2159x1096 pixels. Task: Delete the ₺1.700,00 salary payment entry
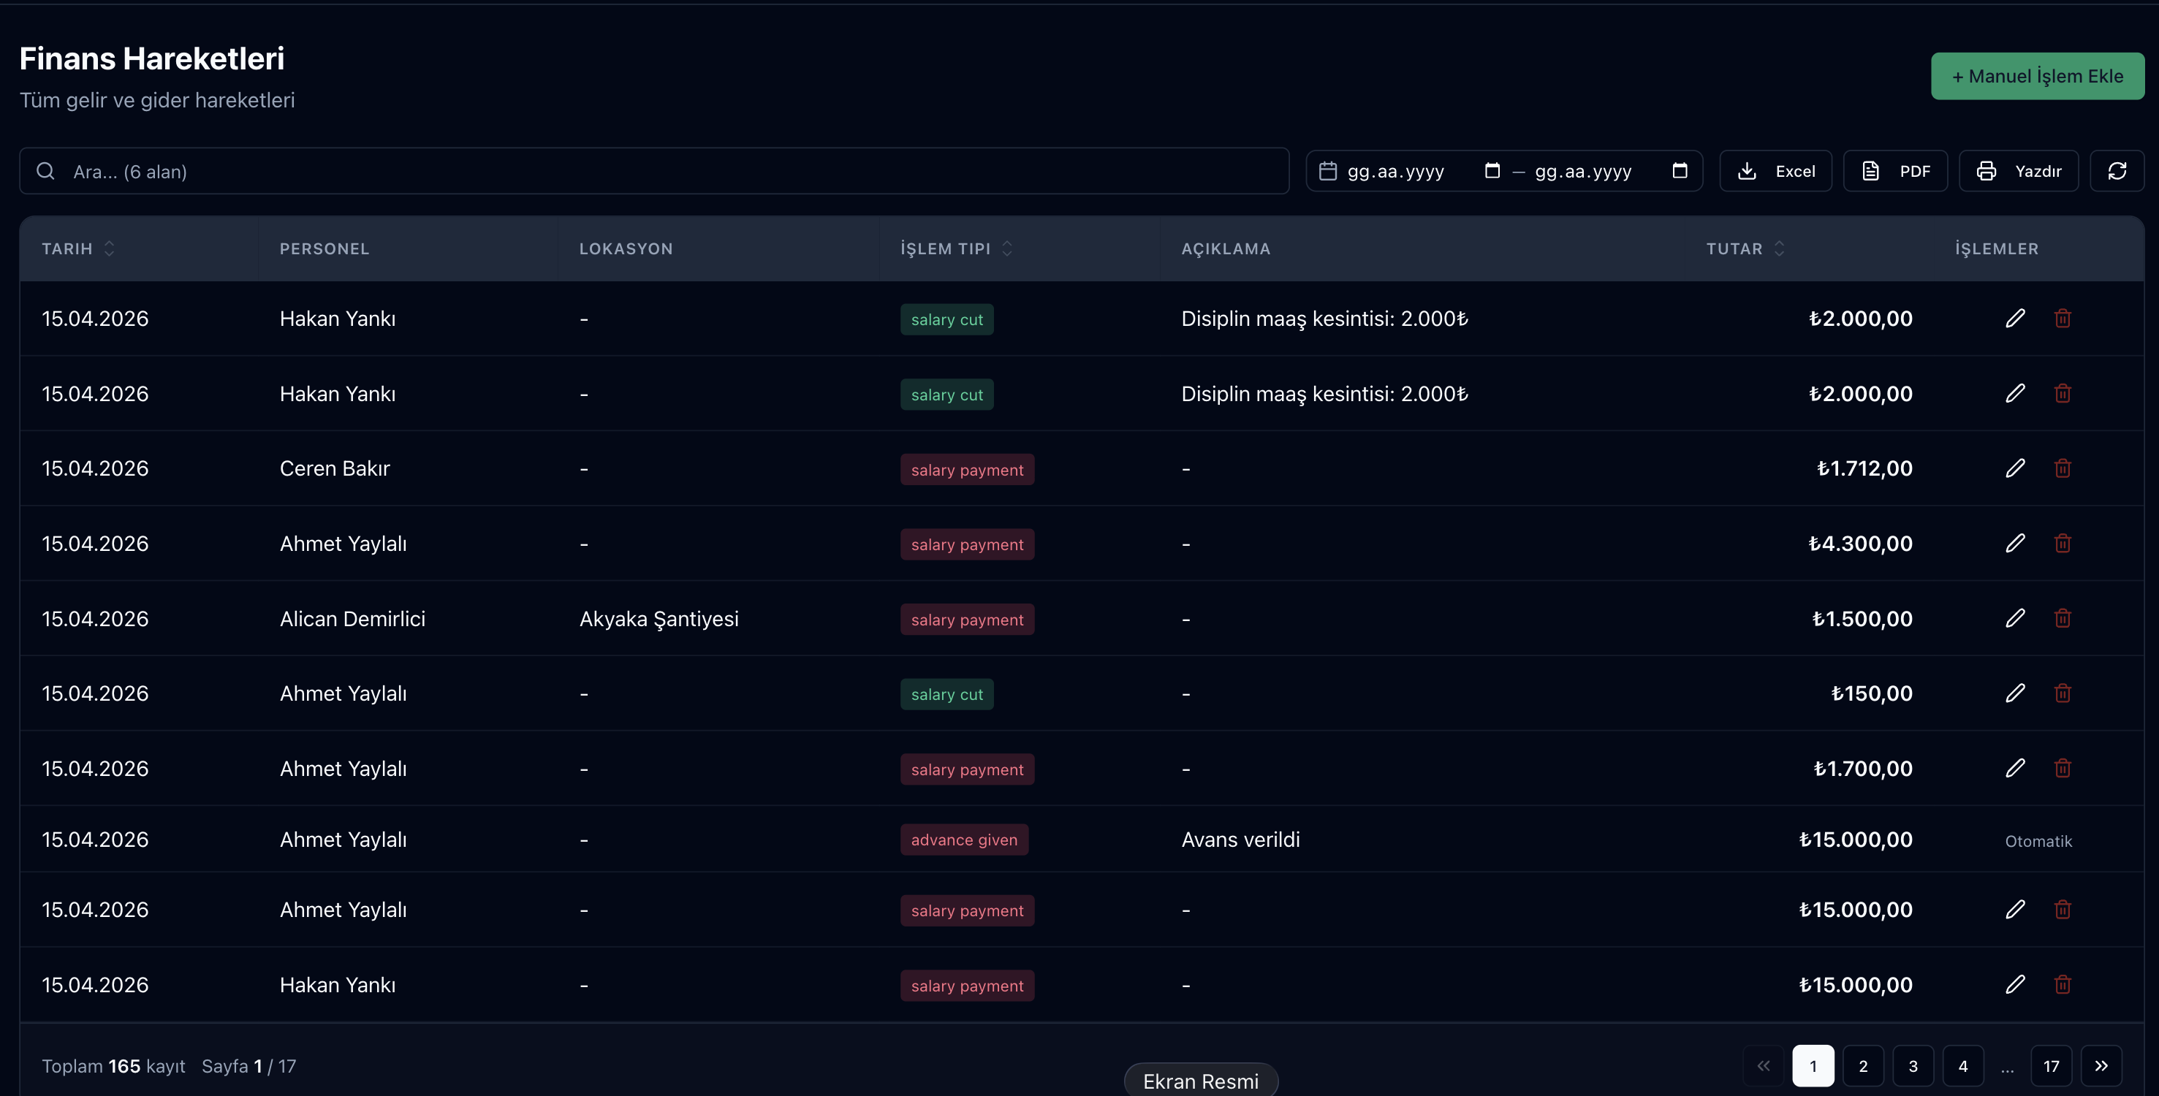(x=2063, y=769)
